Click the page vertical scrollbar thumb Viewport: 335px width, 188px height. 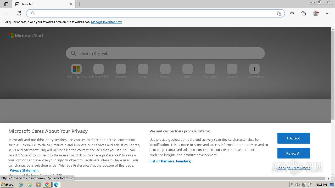[x=333, y=75]
